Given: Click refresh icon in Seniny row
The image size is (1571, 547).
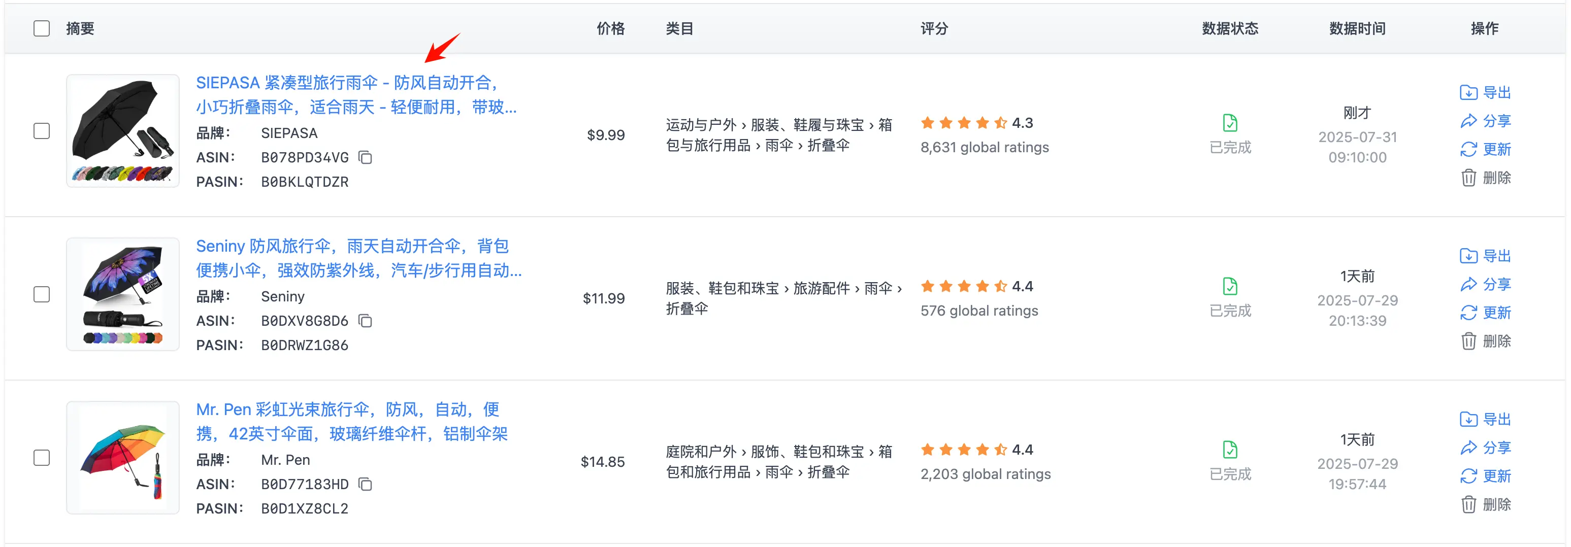Looking at the screenshot, I should (x=1468, y=313).
